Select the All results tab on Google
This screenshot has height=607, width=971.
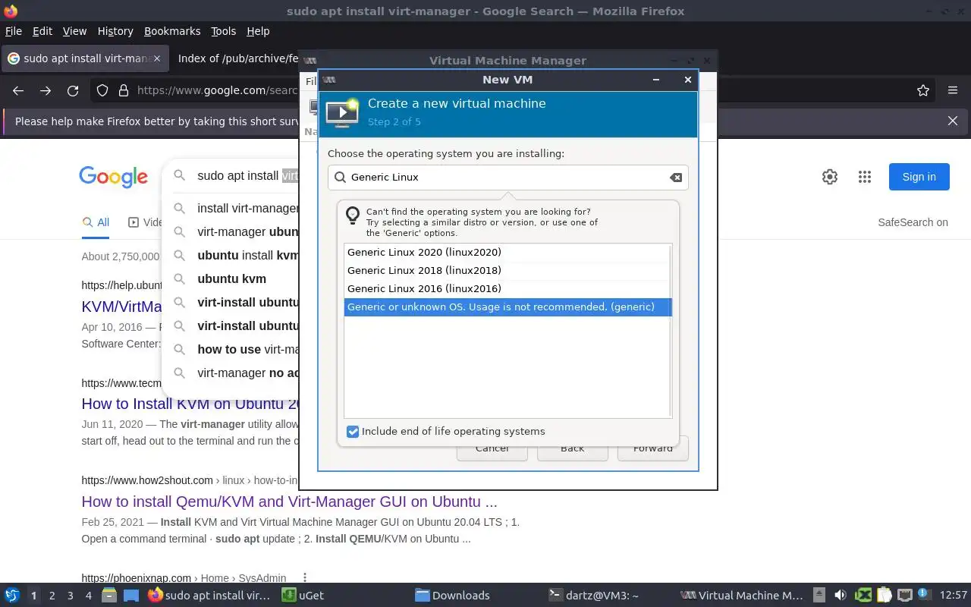point(96,222)
